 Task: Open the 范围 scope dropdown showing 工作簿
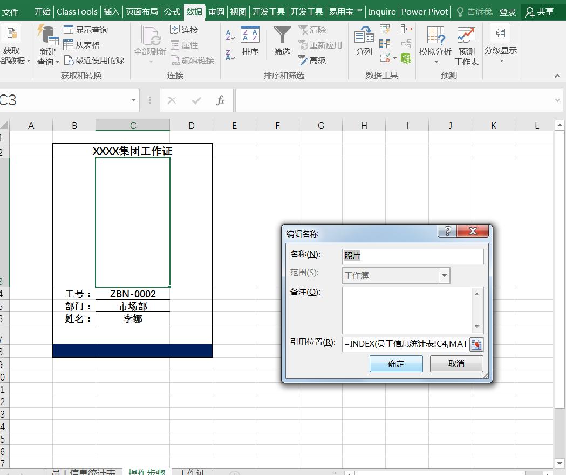[443, 275]
